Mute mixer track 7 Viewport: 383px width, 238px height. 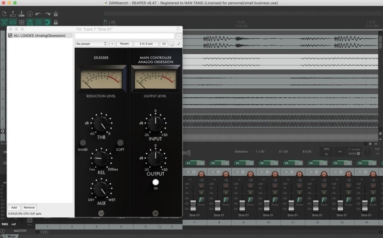click(x=201, y=186)
